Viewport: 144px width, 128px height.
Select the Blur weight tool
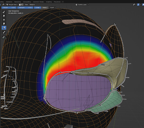pos(4,16)
